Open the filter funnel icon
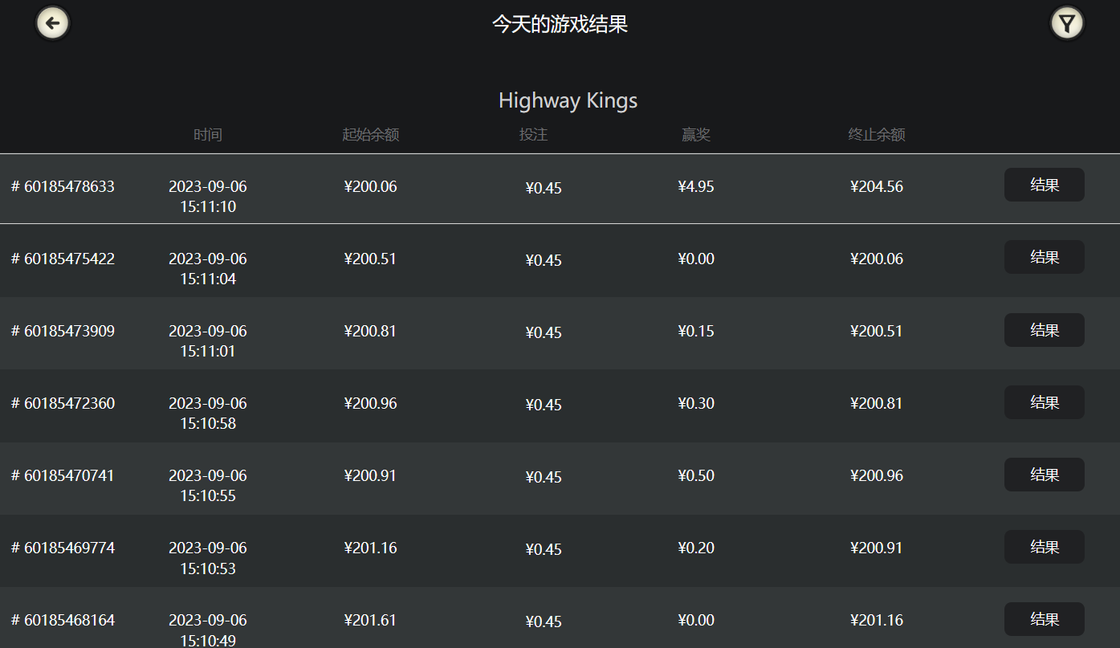1120x648 pixels. [x=1067, y=23]
